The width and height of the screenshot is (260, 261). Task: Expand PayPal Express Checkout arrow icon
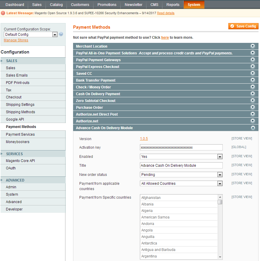(x=253, y=67)
